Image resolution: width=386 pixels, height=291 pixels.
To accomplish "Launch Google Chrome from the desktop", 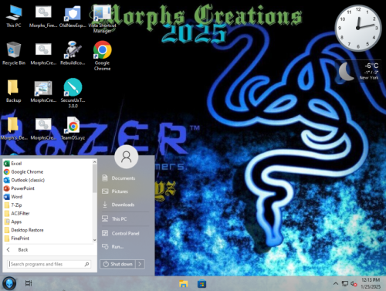I will [102, 56].
